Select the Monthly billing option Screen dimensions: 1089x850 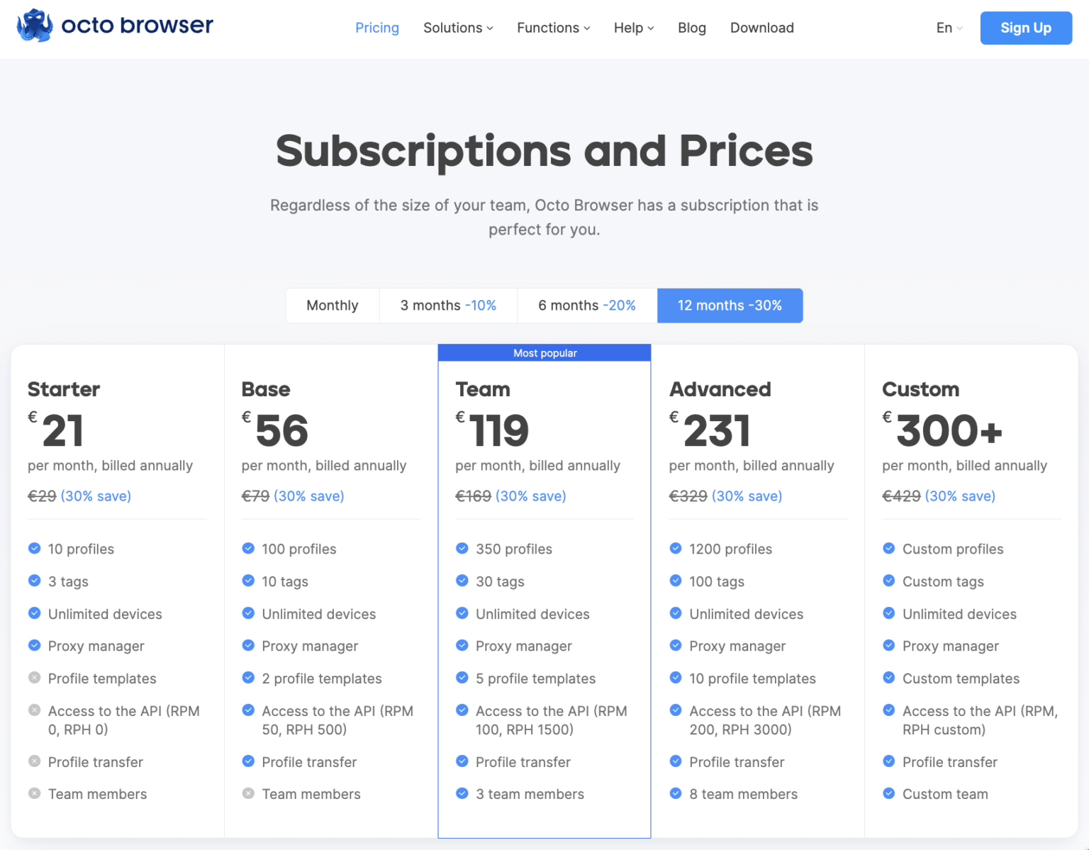click(332, 306)
